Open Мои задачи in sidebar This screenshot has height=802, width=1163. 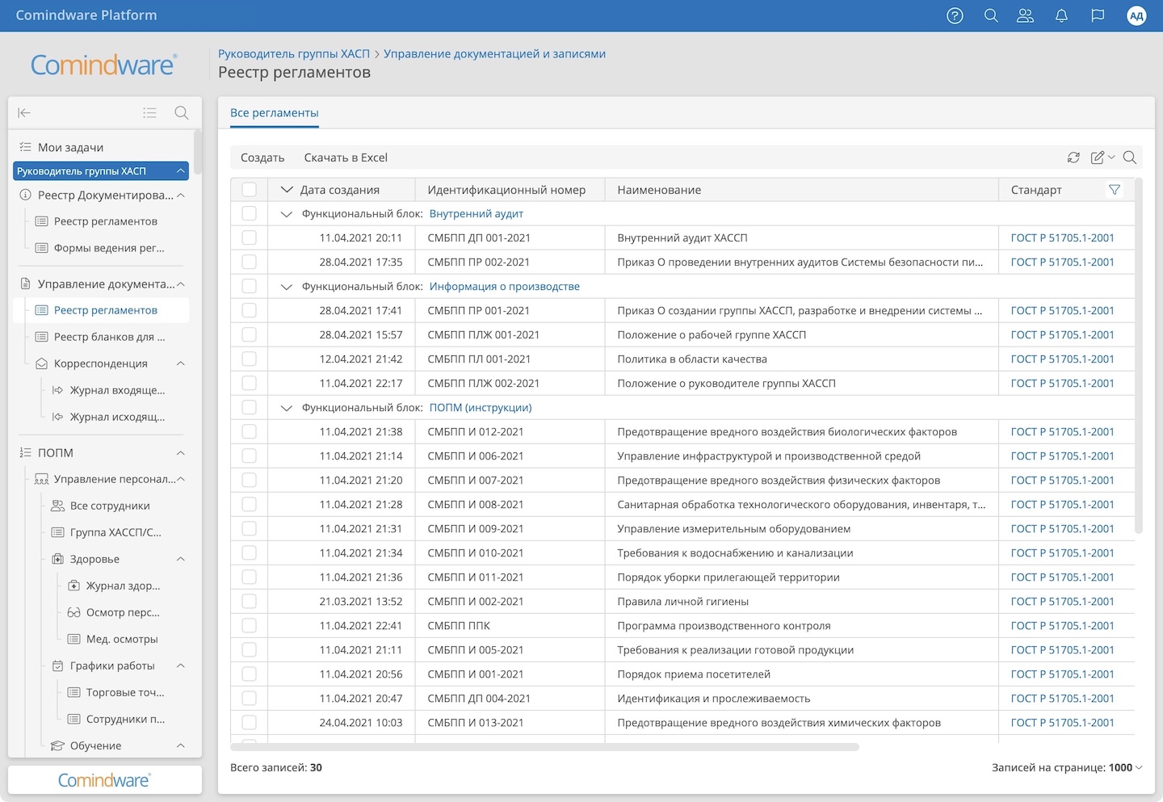click(70, 147)
